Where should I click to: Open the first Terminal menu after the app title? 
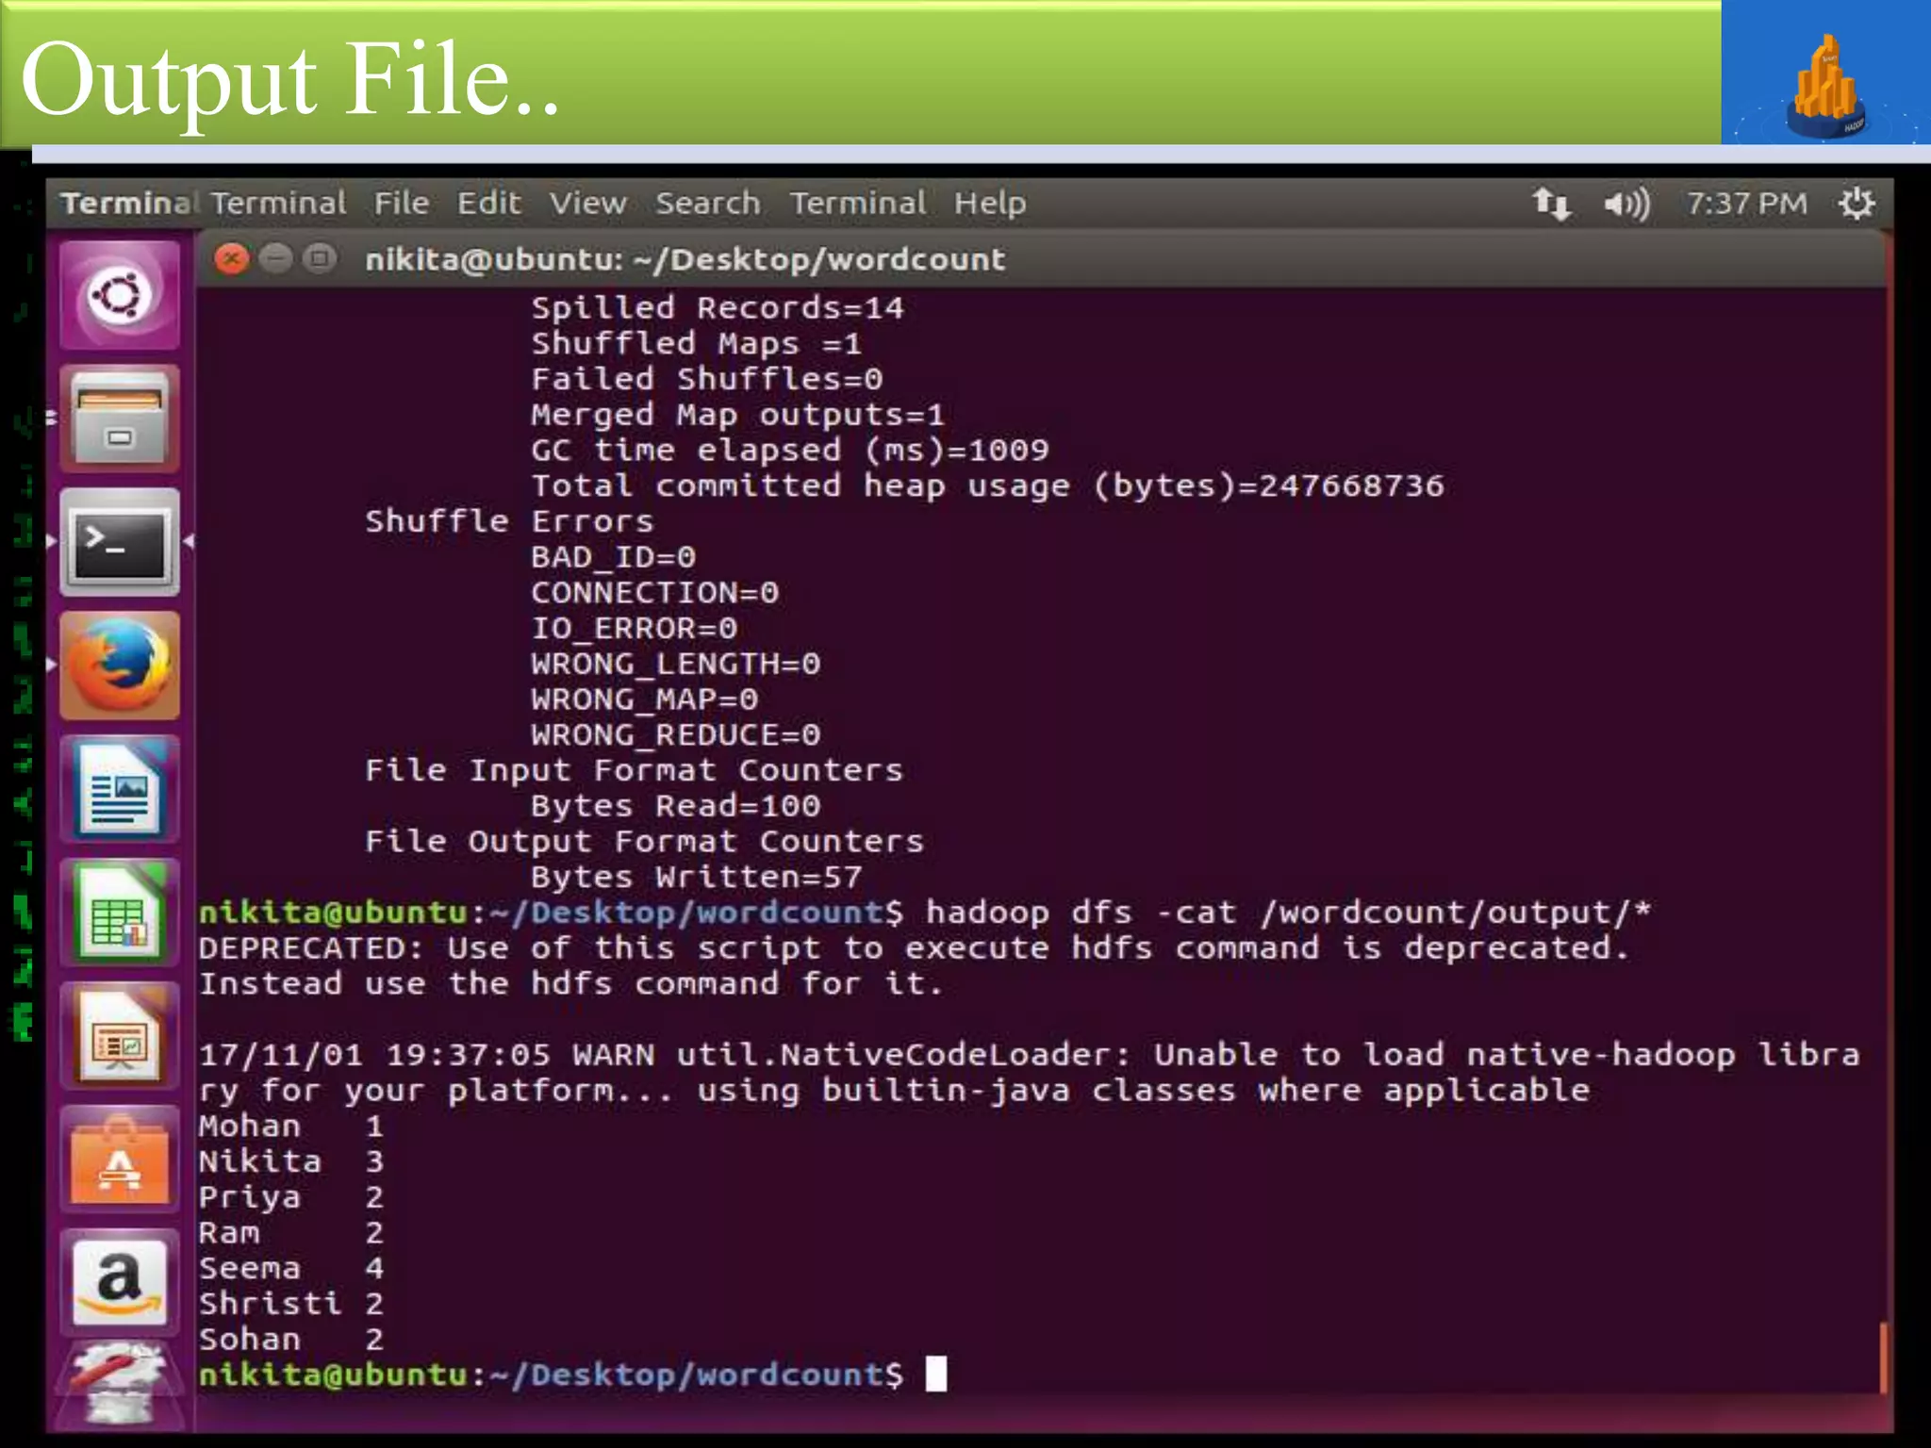[278, 203]
